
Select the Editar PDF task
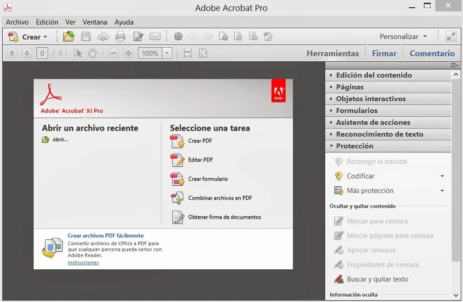[x=191, y=160]
